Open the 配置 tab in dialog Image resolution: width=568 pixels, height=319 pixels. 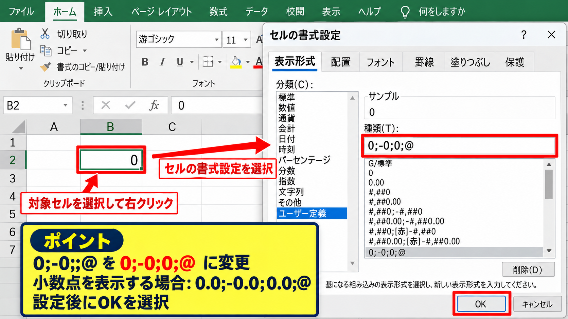pyautogui.click(x=340, y=62)
